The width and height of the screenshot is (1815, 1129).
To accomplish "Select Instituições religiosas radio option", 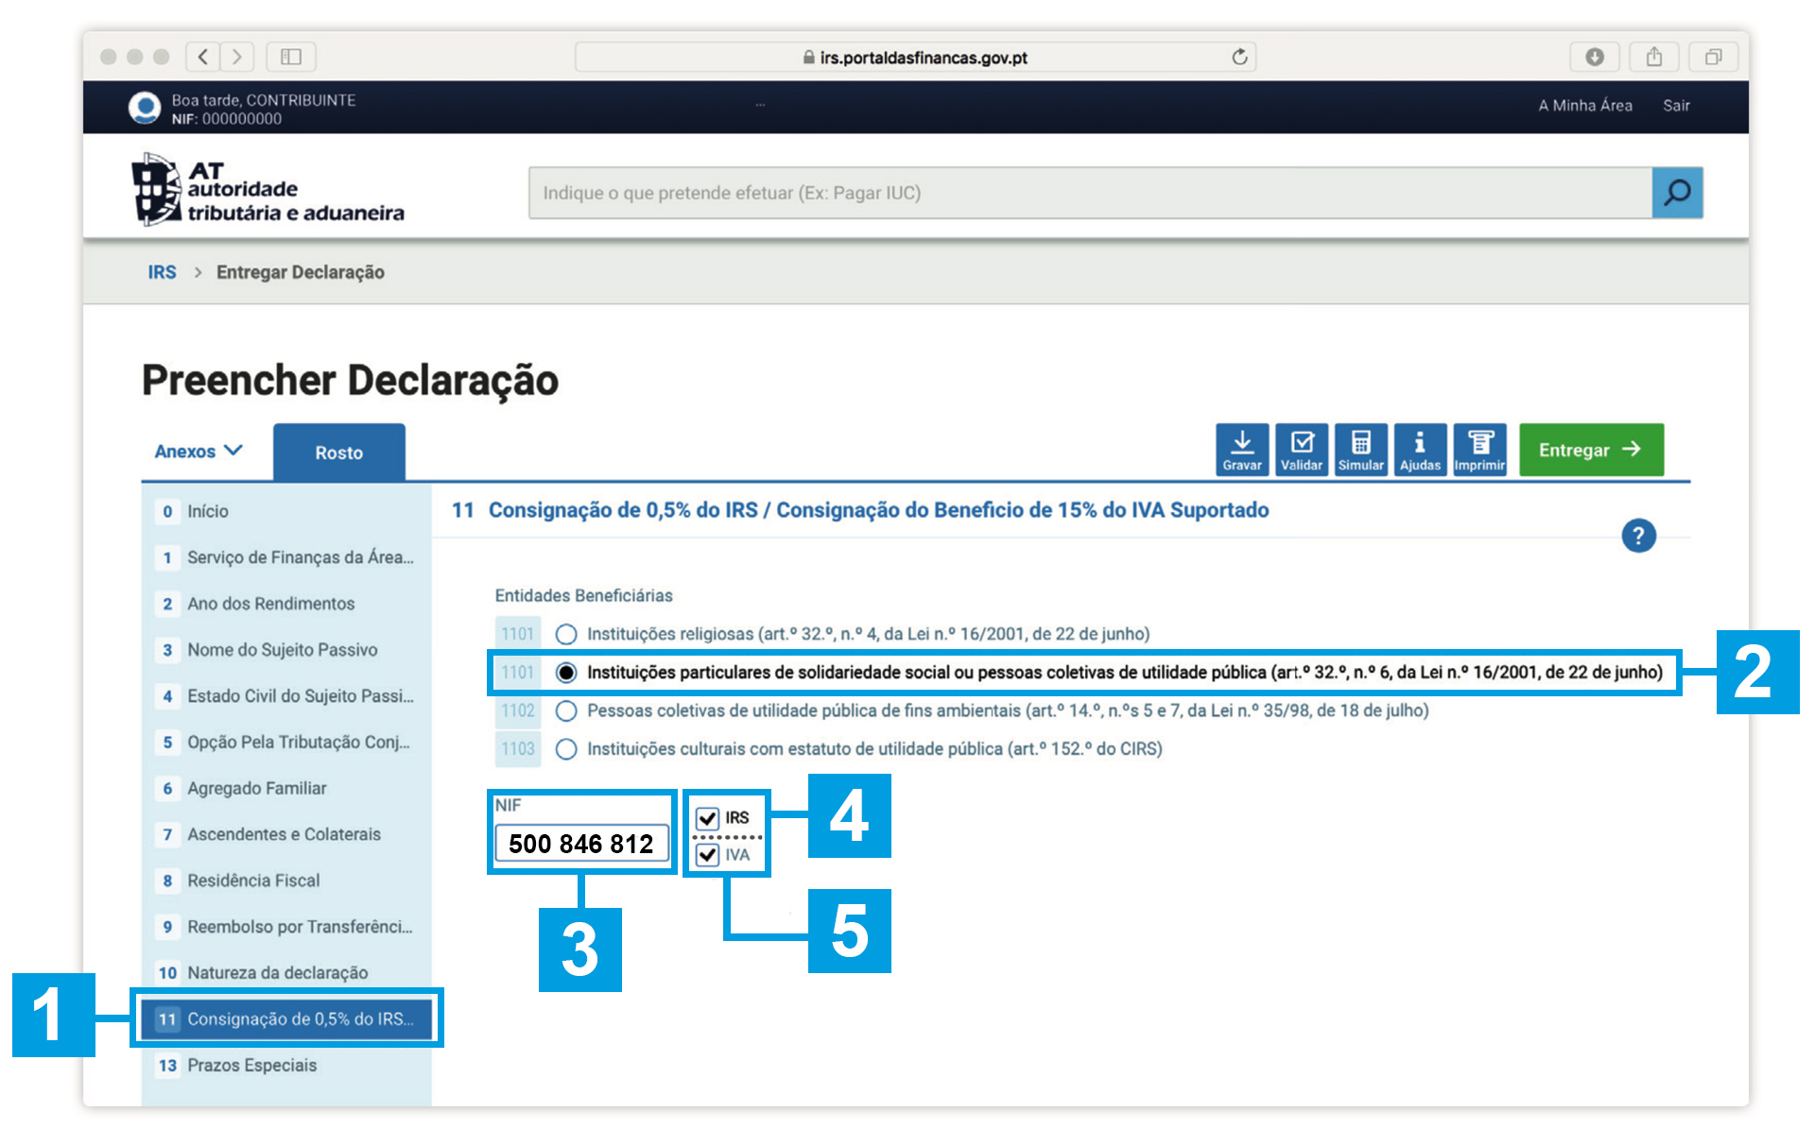I will pos(566,634).
